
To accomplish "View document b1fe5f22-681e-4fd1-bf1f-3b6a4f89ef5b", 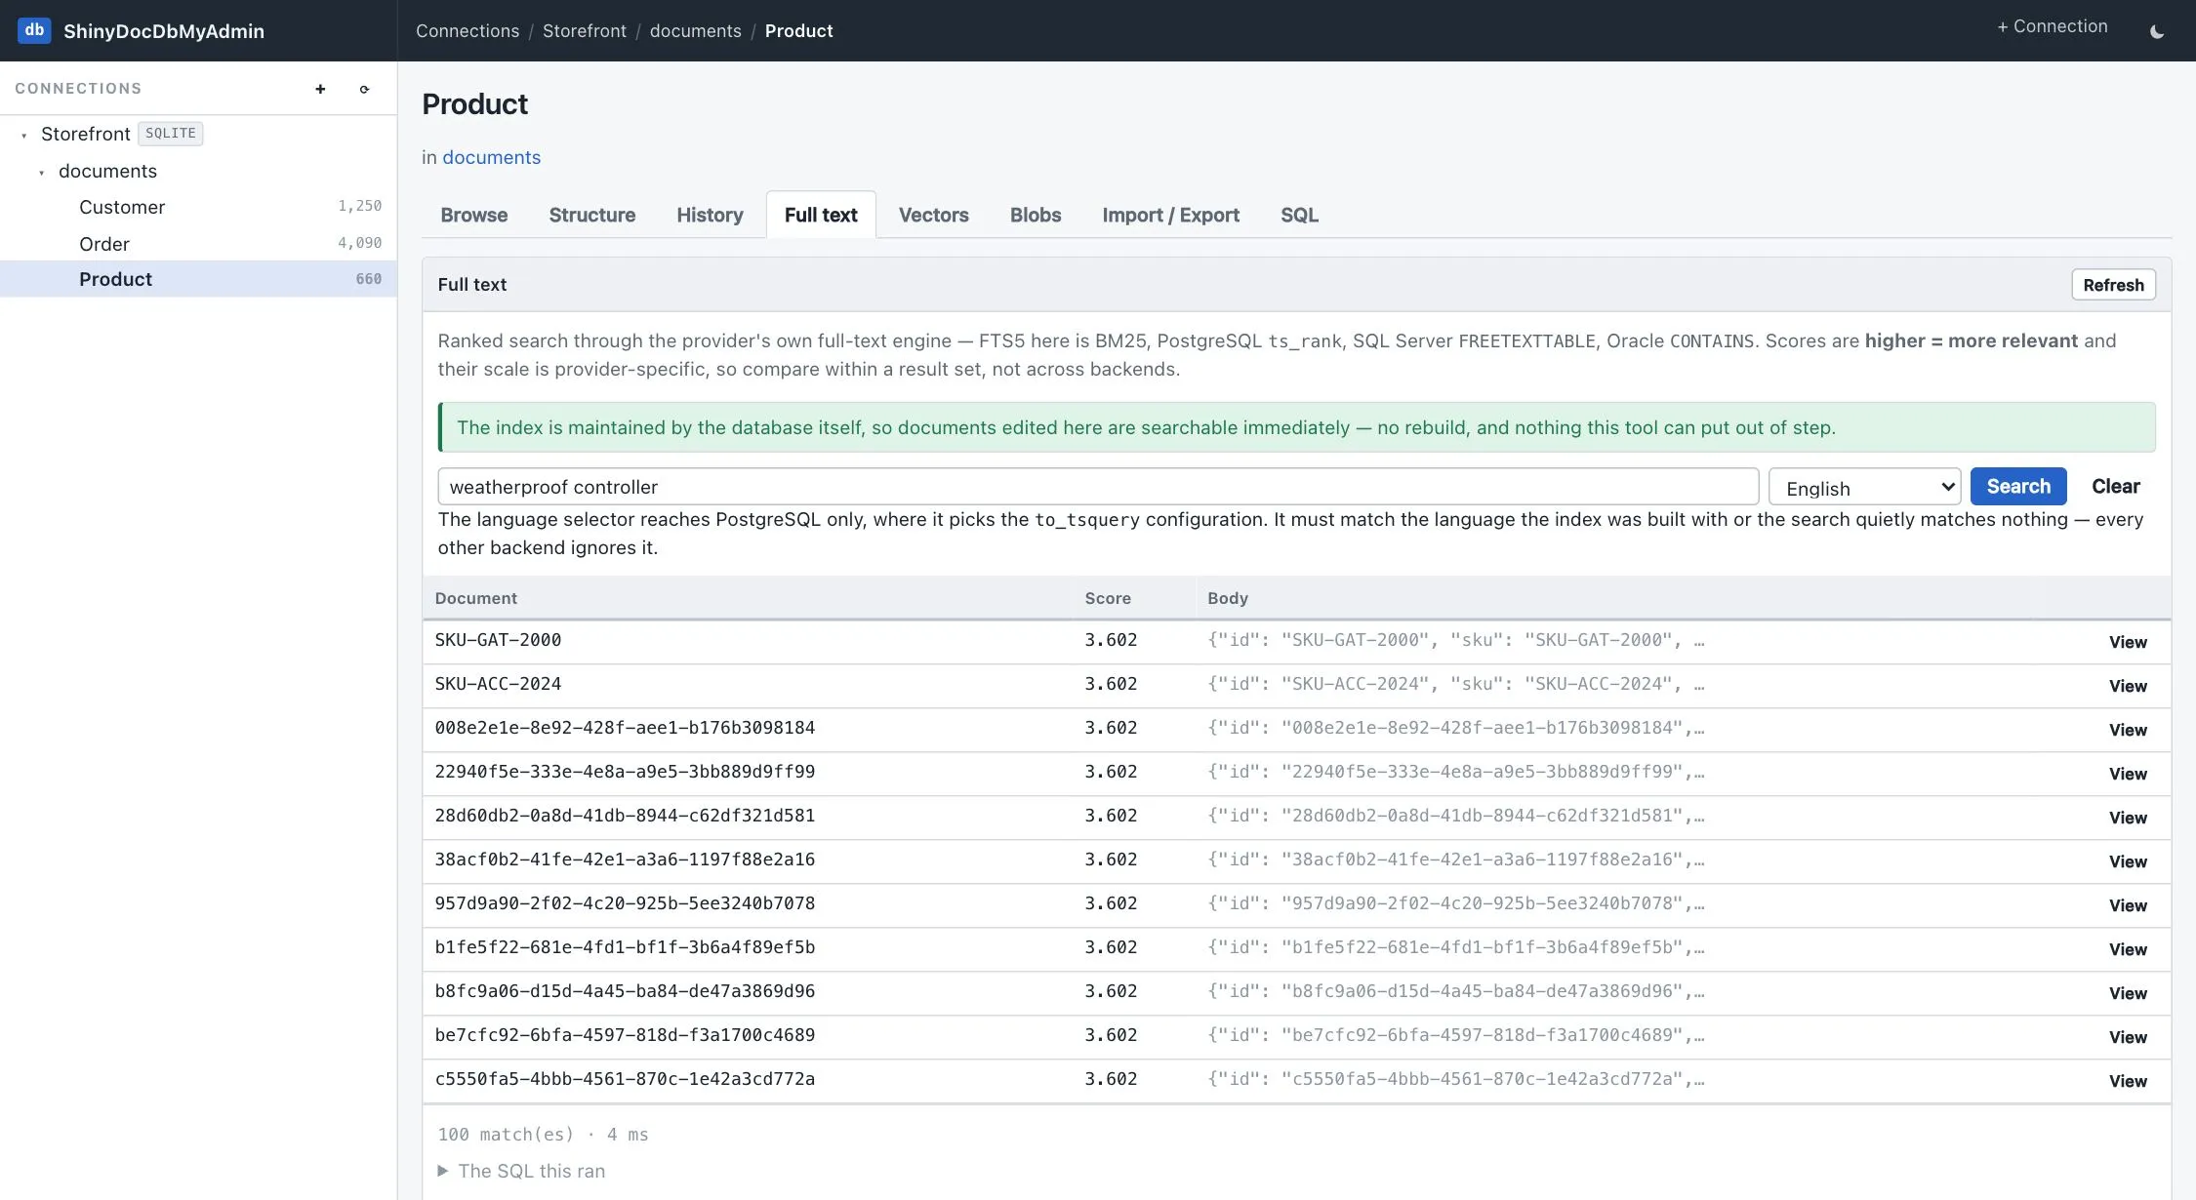I will [2128, 949].
